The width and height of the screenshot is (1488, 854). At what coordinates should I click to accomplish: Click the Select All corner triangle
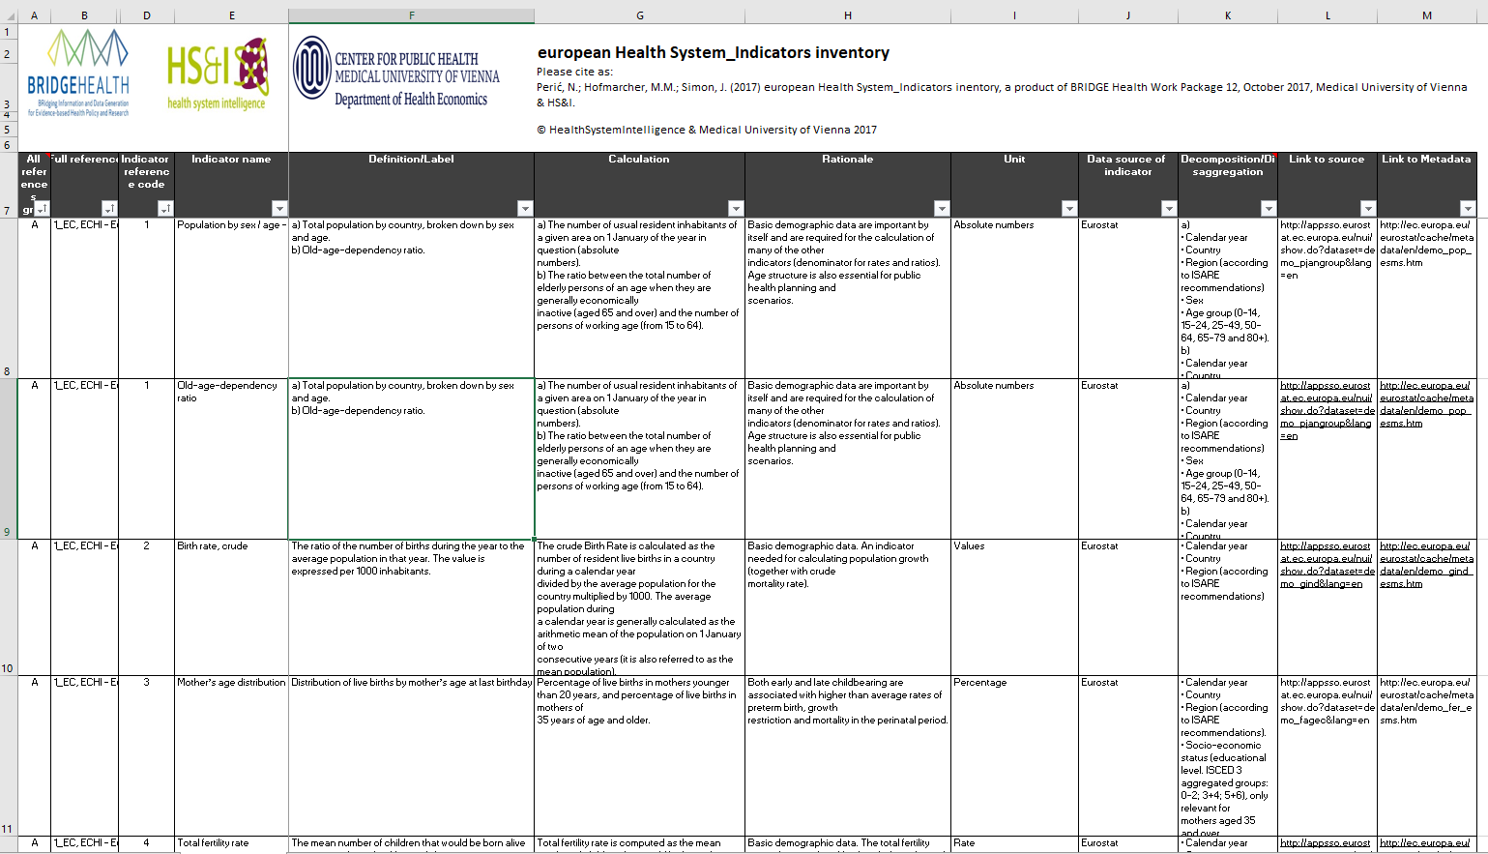pos(9,15)
